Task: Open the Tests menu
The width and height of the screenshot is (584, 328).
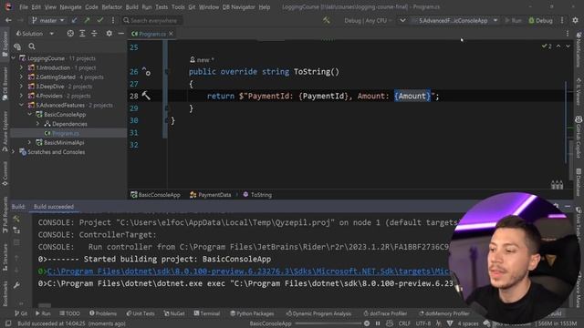Action: point(162,7)
